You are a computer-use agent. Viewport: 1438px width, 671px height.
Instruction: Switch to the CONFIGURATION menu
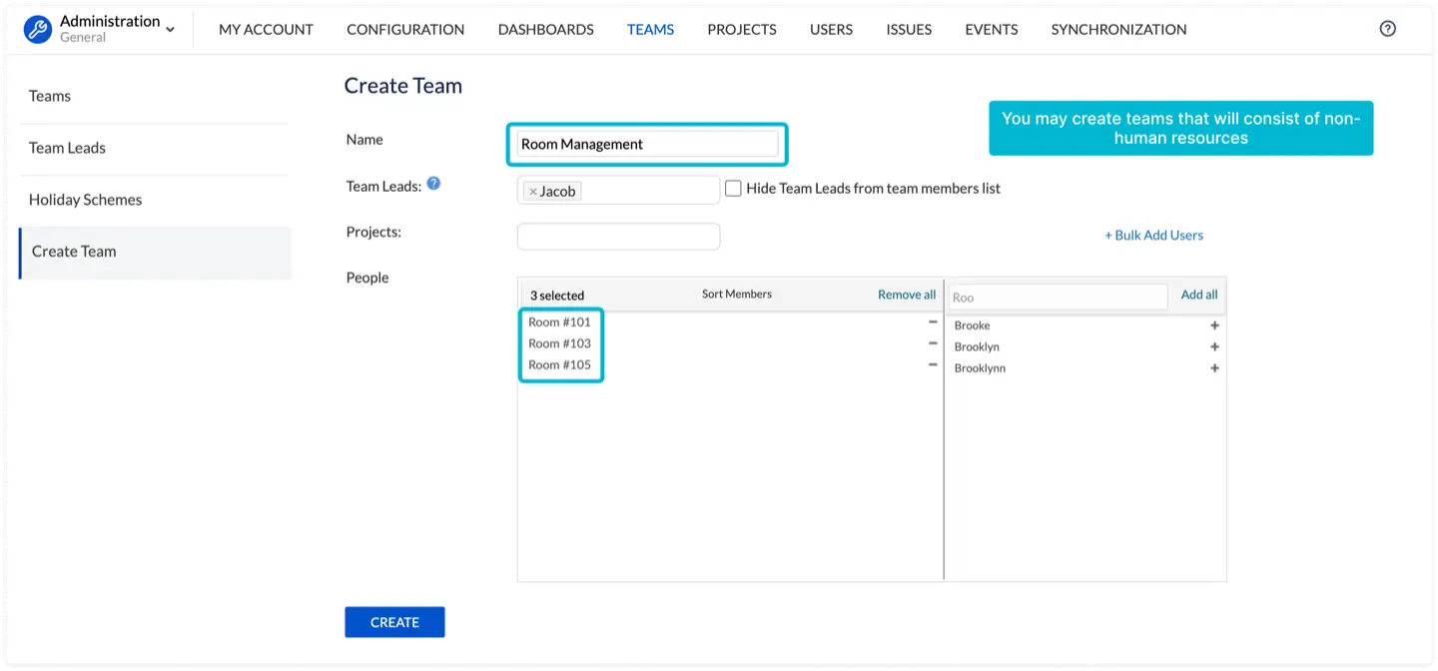405,29
